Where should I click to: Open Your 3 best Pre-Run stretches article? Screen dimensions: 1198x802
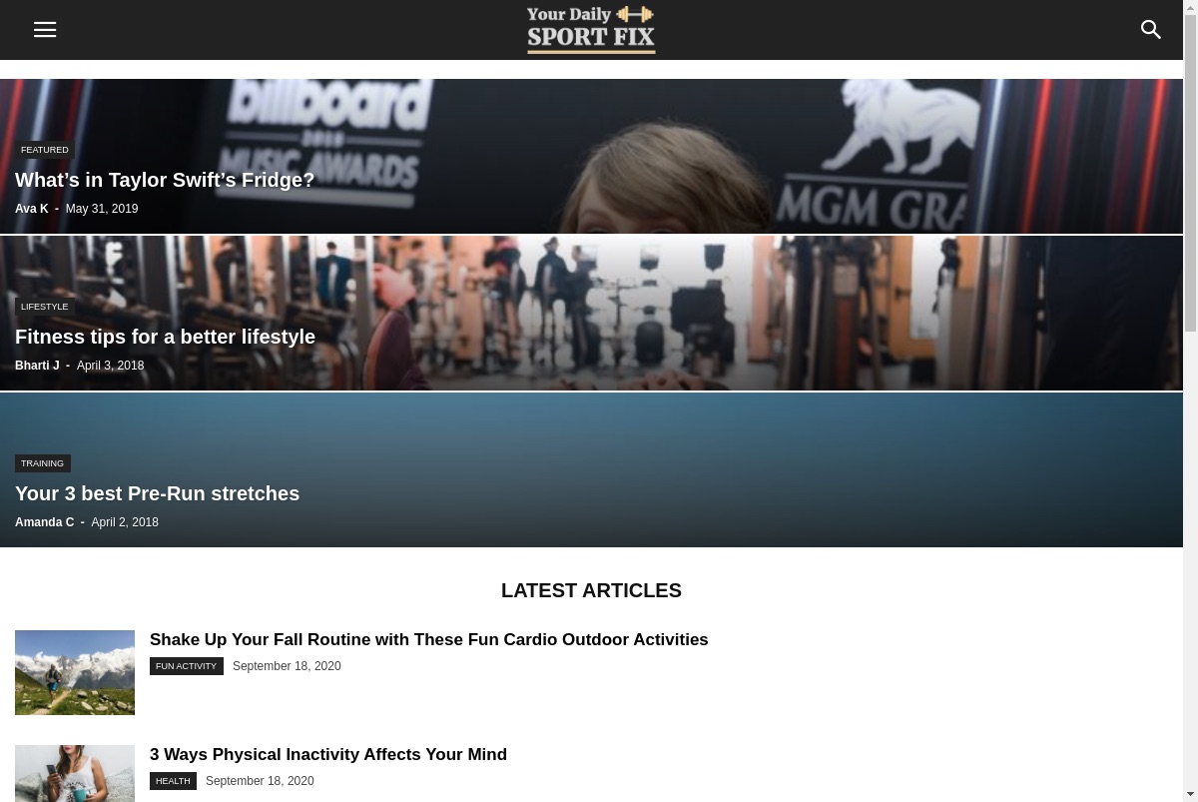157,493
